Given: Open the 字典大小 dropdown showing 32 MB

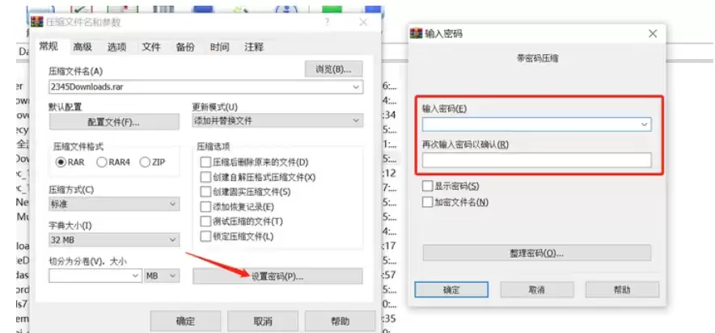Looking at the screenshot, I should click(x=114, y=239).
